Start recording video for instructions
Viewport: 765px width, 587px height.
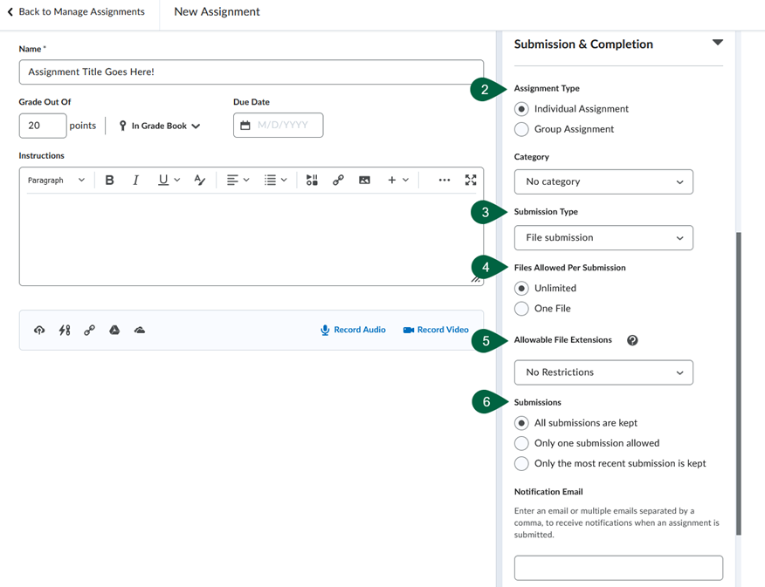pyautogui.click(x=435, y=330)
